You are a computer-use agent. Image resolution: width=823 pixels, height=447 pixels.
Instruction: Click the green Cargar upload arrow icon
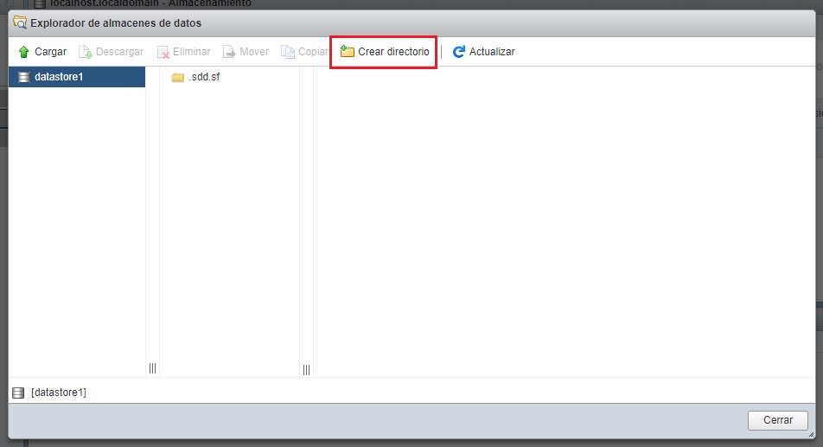[x=23, y=52]
